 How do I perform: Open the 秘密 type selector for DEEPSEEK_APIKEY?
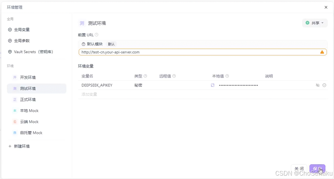[x=138, y=85]
